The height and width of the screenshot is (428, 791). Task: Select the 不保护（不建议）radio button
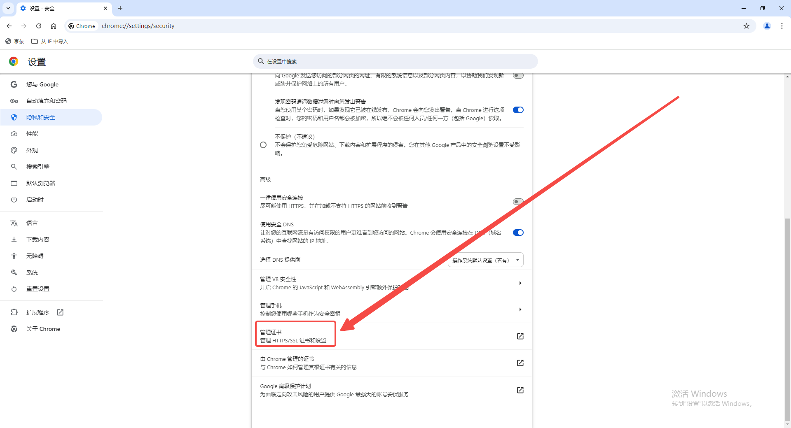[x=263, y=145]
